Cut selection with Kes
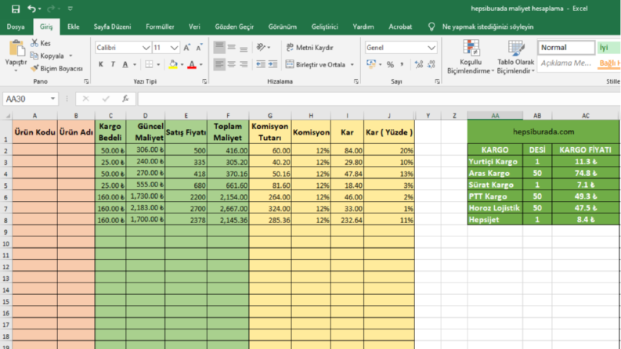The image size is (621, 349). [x=41, y=43]
